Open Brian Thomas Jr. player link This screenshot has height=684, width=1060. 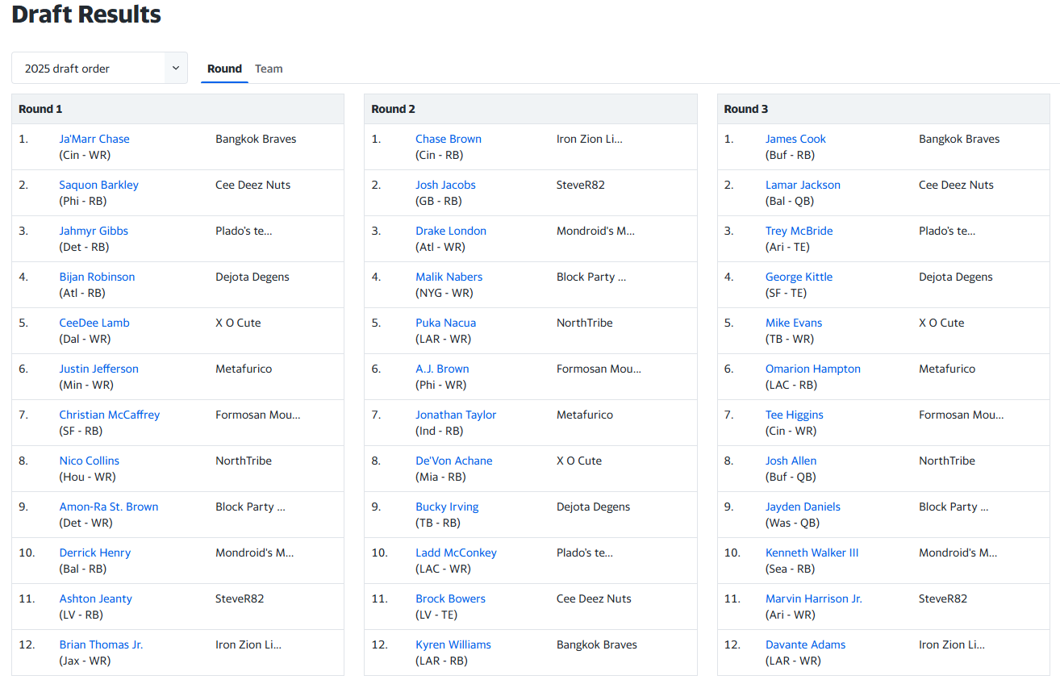point(101,644)
